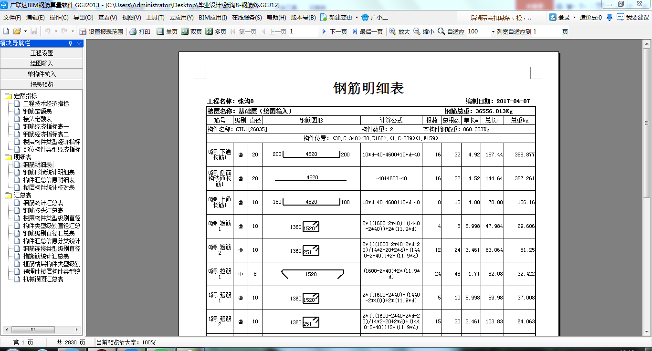Close the 模块导航栏 navigation panel

(x=79, y=43)
